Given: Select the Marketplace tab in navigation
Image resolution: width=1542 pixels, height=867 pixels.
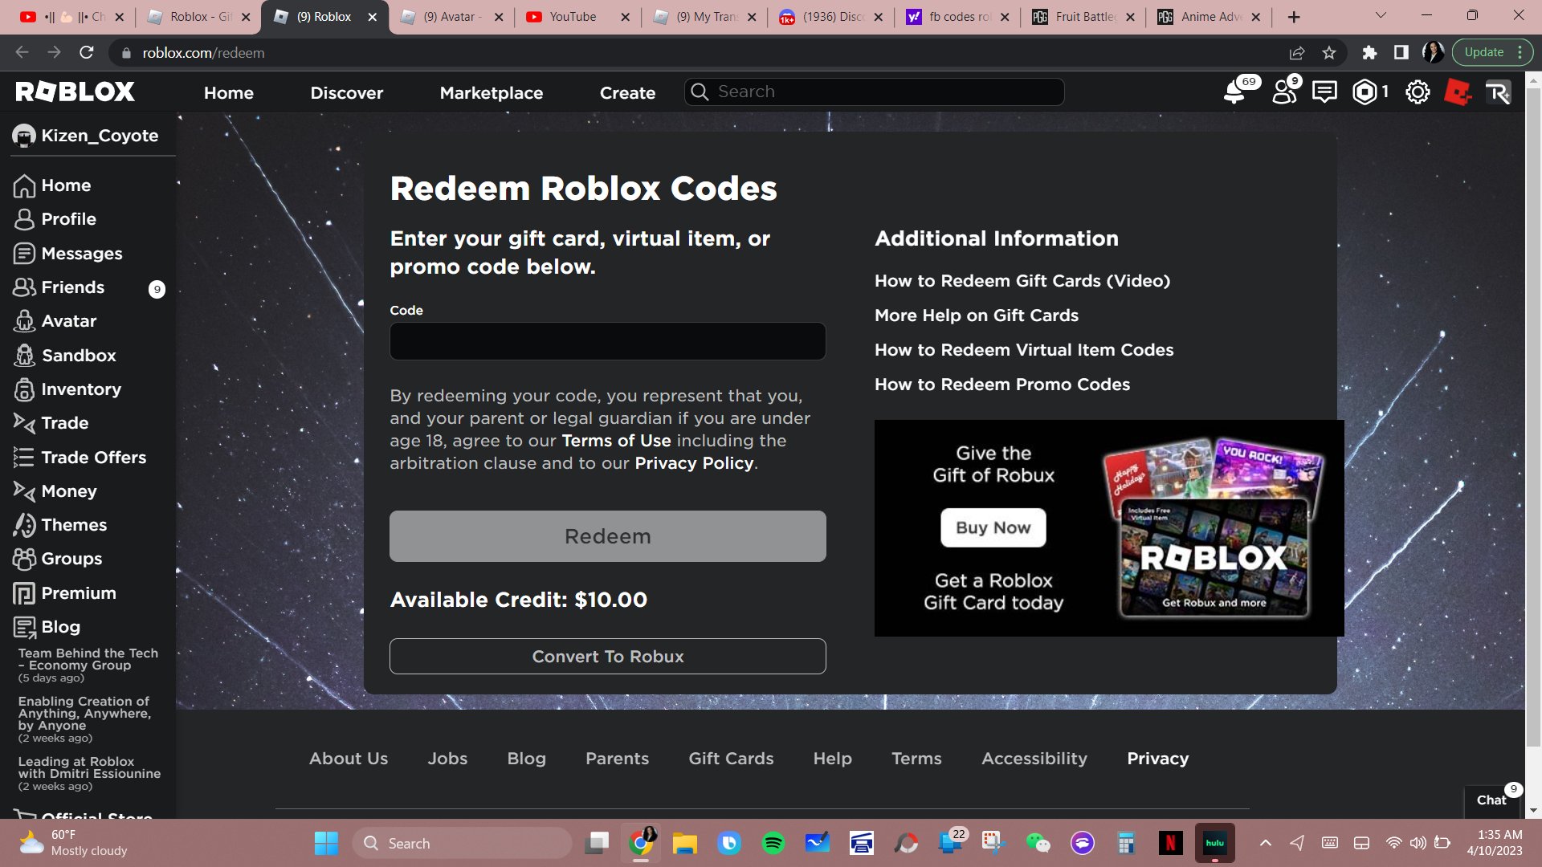Looking at the screenshot, I should pyautogui.click(x=491, y=92).
